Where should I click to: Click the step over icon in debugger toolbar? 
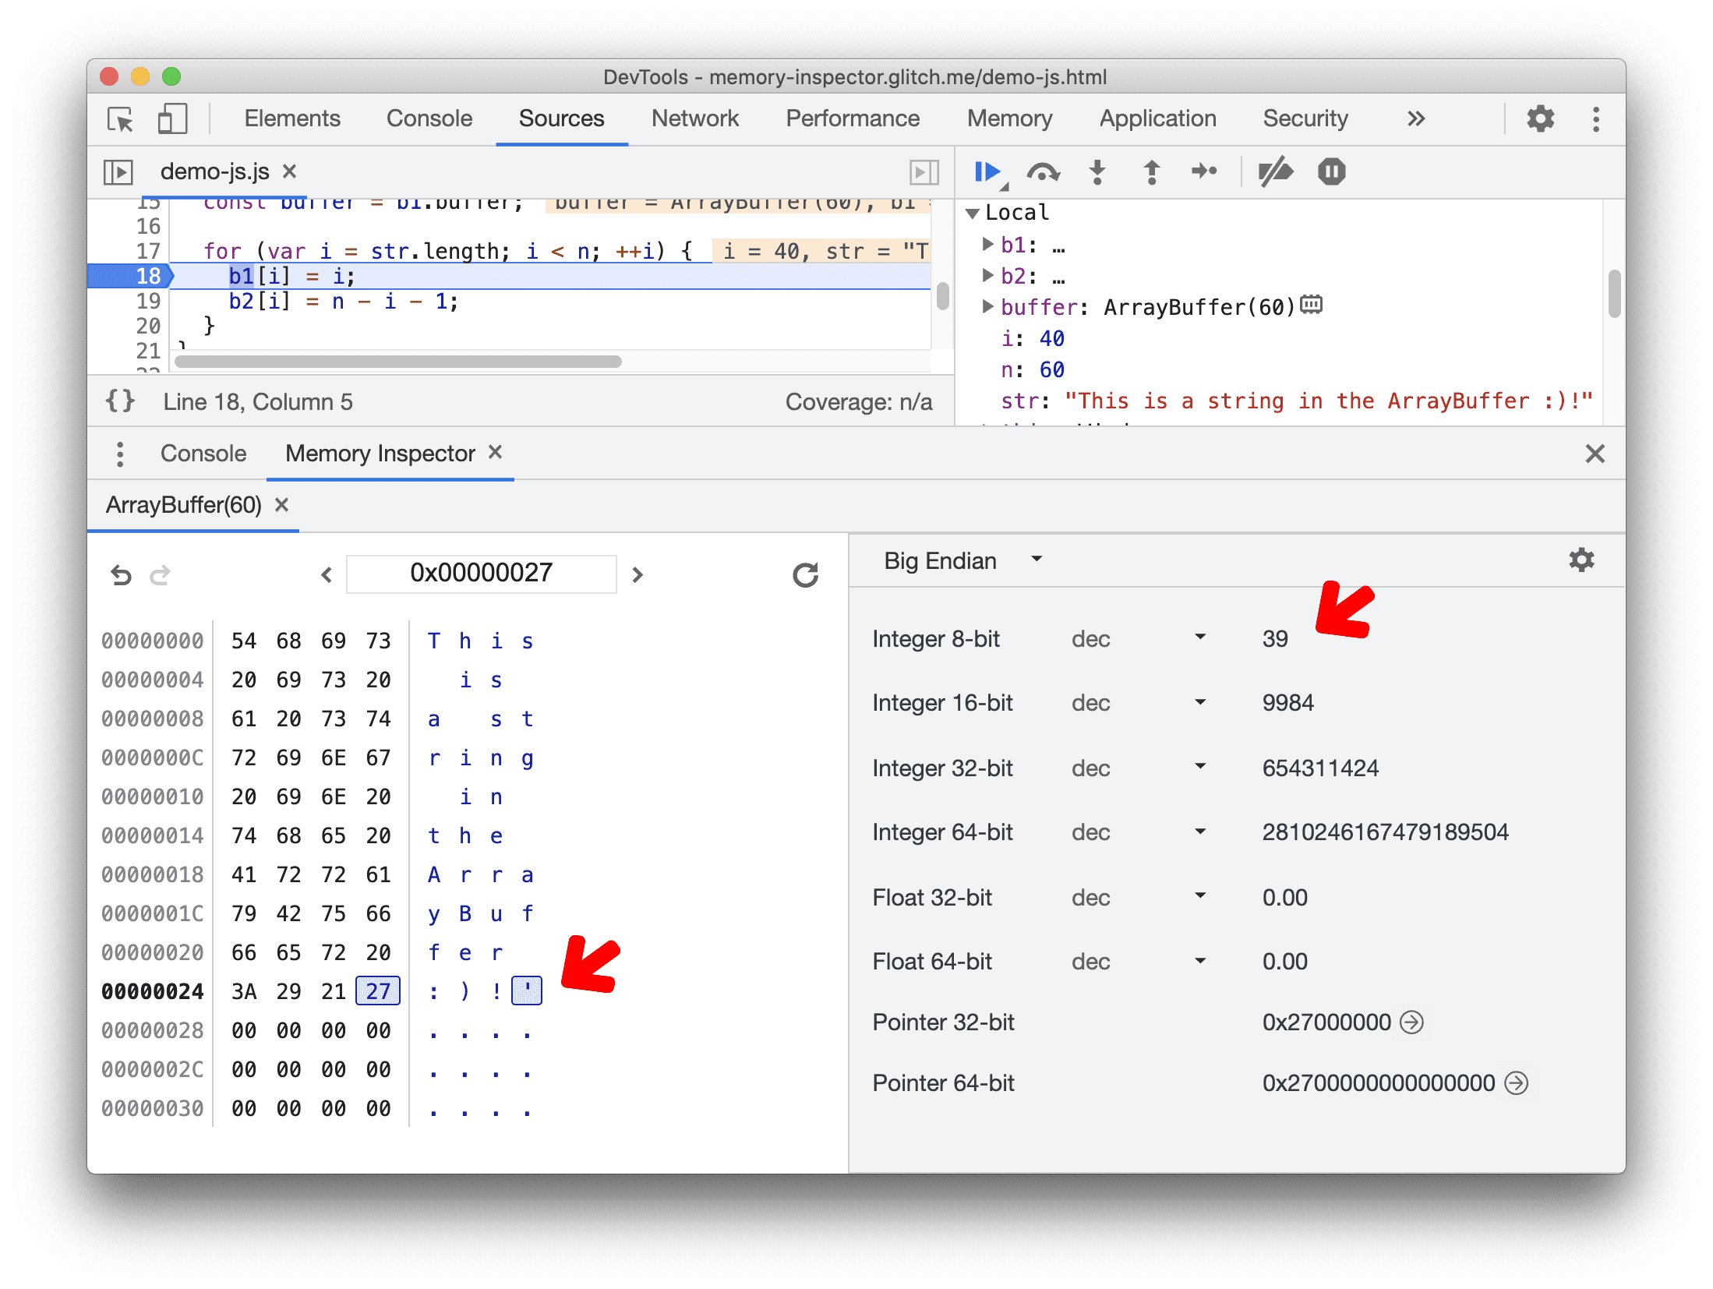(1043, 172)
